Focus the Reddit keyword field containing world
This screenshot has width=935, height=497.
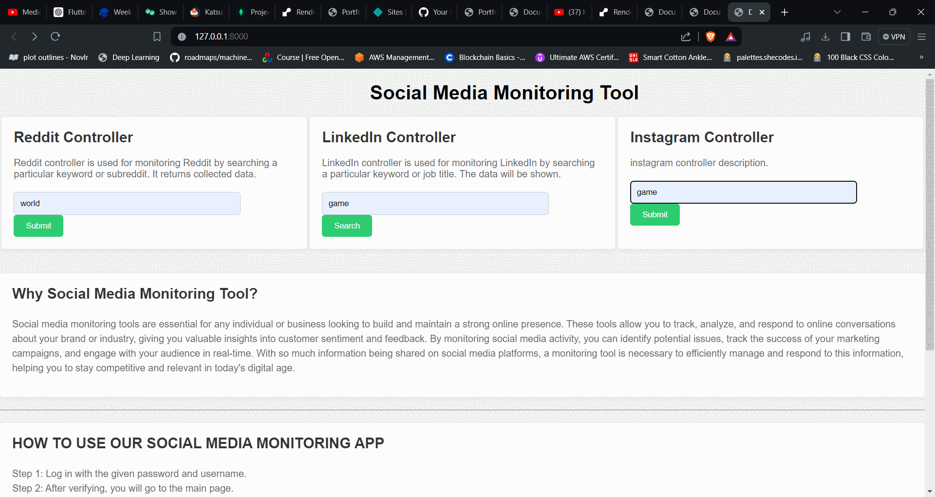point(127,203)
